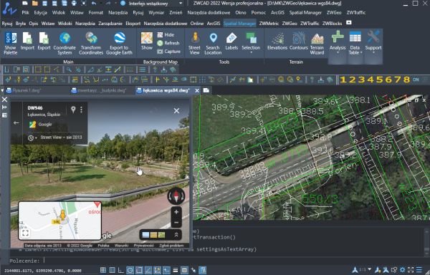Viewport: 430px width, 275px height.
Task: Toggle polar tracking in status bar
Action: pyautogui.click(x=130, y=270)
